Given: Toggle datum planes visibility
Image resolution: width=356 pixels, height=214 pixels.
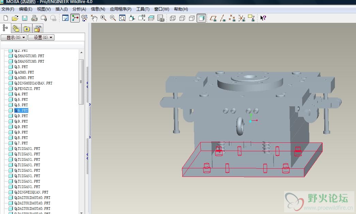Looking at the screenshot, I should pos(213,18).
